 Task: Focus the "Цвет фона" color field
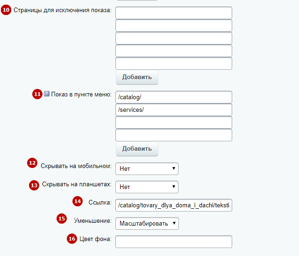tap(174, 241)
